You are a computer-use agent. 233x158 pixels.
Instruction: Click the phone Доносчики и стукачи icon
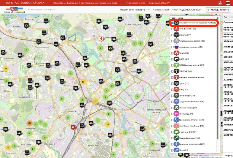[176, 120]
